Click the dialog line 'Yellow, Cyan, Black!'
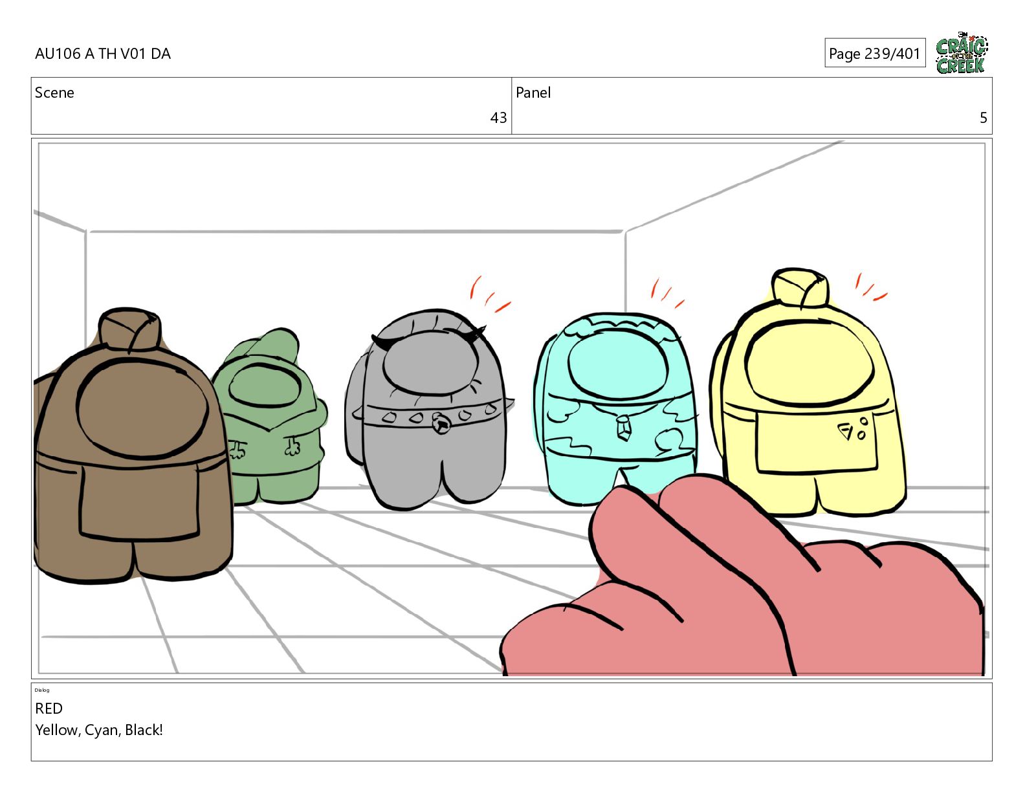1025x792 pixels. 99,730
